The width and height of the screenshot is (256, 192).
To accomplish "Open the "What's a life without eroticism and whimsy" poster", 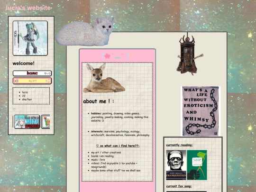I will [201, 111].
